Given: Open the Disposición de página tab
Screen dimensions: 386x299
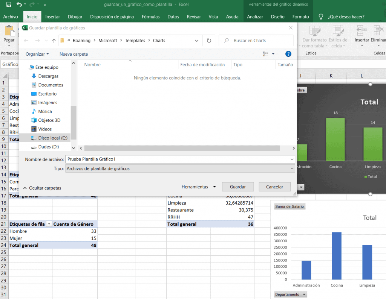Looking at the screenshot, I should [x=112, y=17].
